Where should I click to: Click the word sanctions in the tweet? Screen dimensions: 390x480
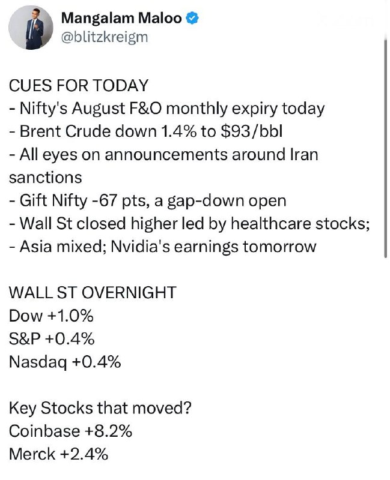point(46,178)
